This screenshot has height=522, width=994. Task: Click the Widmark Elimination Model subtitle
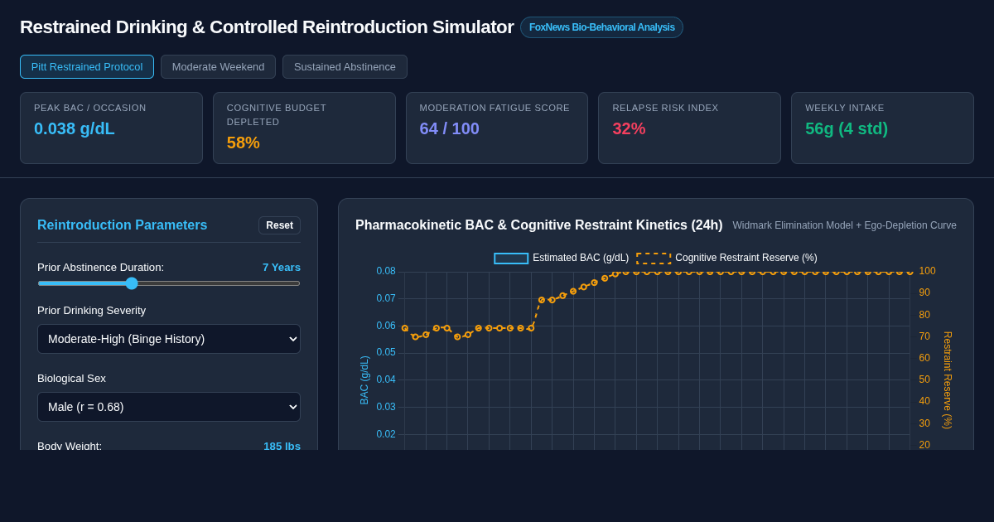click(x=844, y=225)
